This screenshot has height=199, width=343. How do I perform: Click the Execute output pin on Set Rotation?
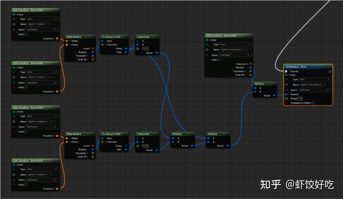(329, 71)
